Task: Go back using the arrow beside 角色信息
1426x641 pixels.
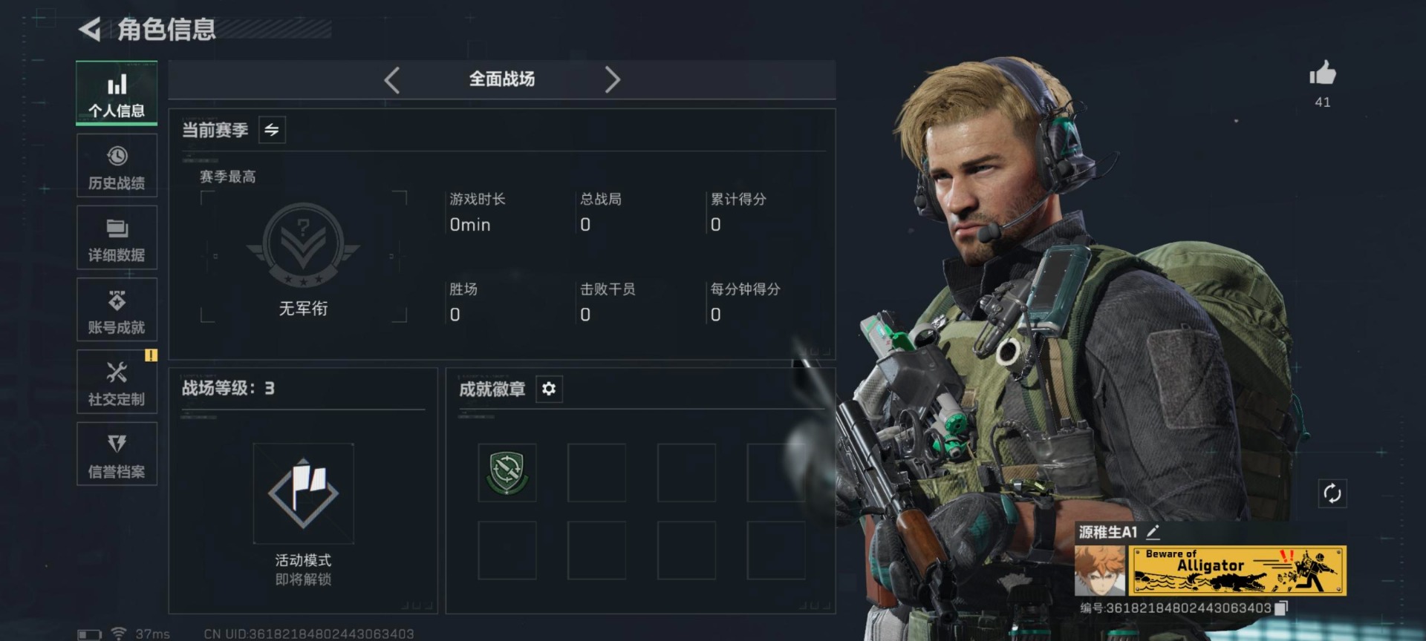Action: tap(90, 30)
